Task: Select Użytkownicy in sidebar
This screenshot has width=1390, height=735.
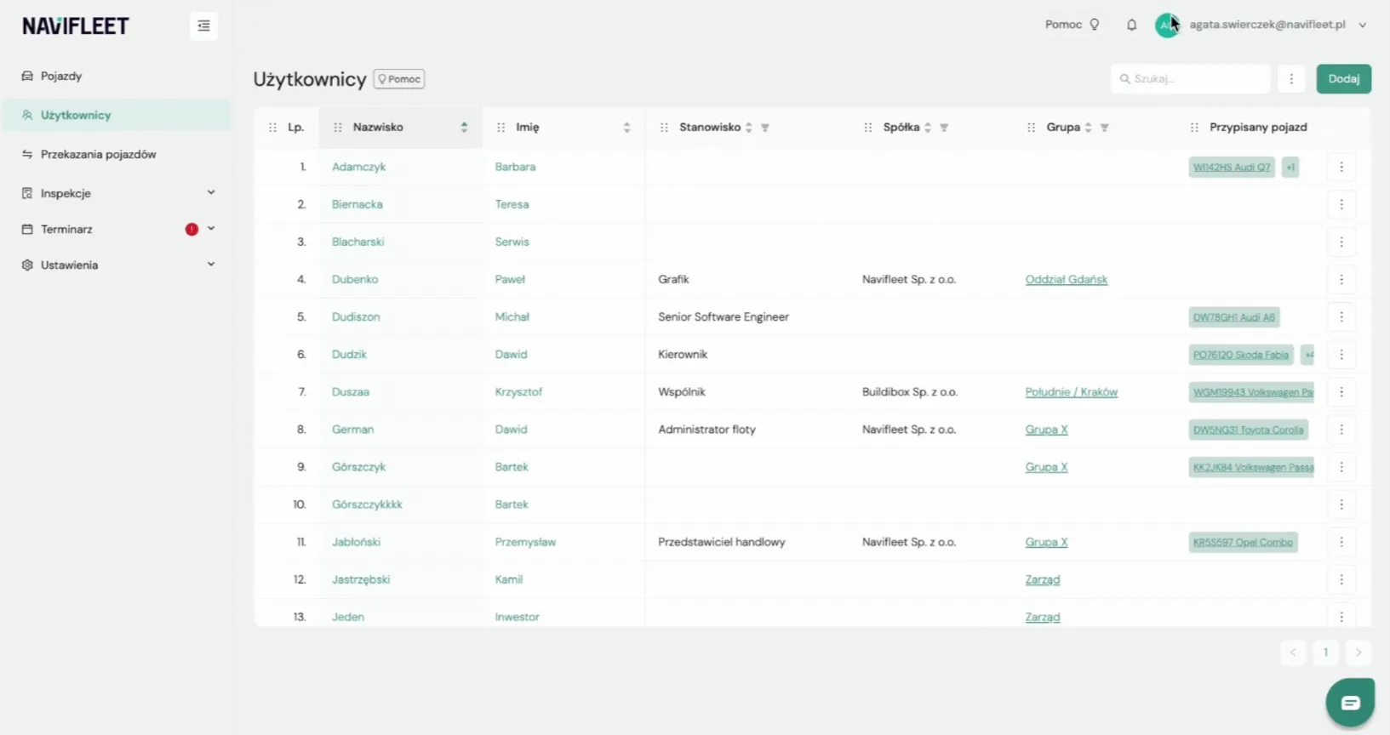Action: (x=117, y=115)
